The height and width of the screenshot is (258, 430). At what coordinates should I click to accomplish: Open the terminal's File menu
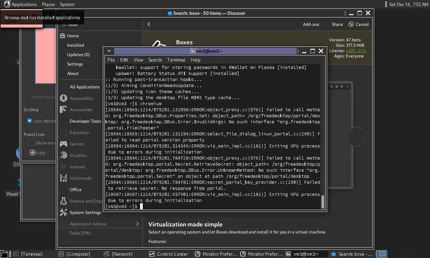point(111,60)
